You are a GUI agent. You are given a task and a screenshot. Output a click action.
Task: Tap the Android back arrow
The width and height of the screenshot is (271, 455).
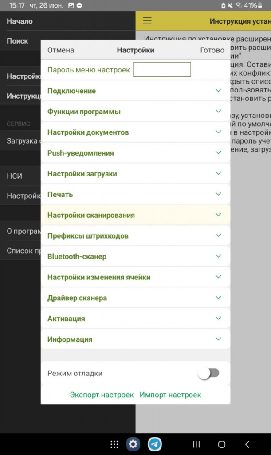[247, 444]
